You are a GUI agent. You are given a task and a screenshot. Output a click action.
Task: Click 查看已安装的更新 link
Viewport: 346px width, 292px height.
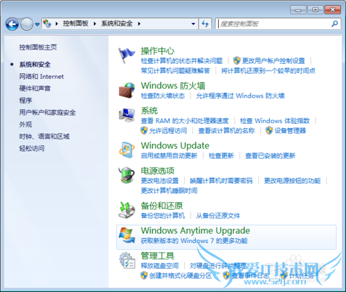tap(270, 156)
